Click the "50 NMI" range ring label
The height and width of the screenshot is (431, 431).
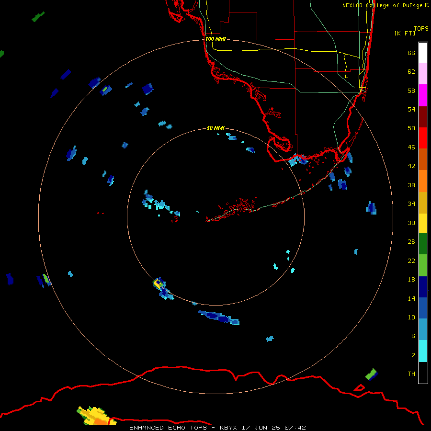coord(215,128)
